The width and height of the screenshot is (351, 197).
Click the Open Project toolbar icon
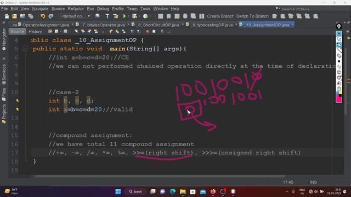click(22, 16)
